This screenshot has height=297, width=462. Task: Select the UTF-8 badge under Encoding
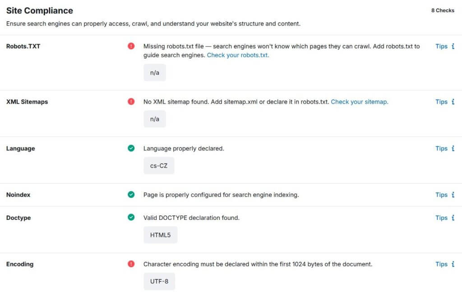coord(159,281)
